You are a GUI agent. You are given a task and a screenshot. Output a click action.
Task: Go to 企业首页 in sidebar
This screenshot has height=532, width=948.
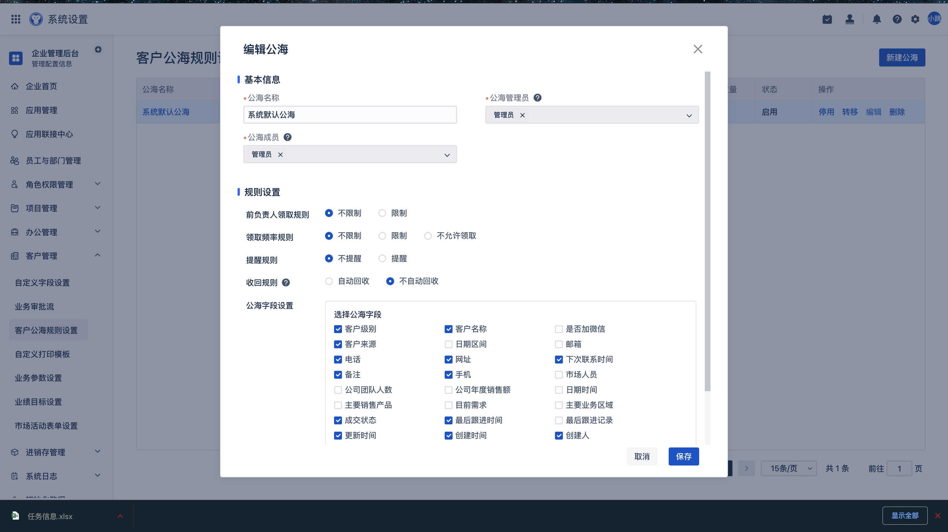(41, 87)
